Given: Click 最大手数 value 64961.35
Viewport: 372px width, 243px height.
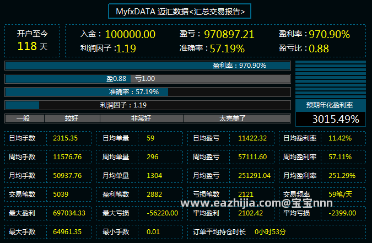Looking at the screenshot, I should (x=67, y=232).
